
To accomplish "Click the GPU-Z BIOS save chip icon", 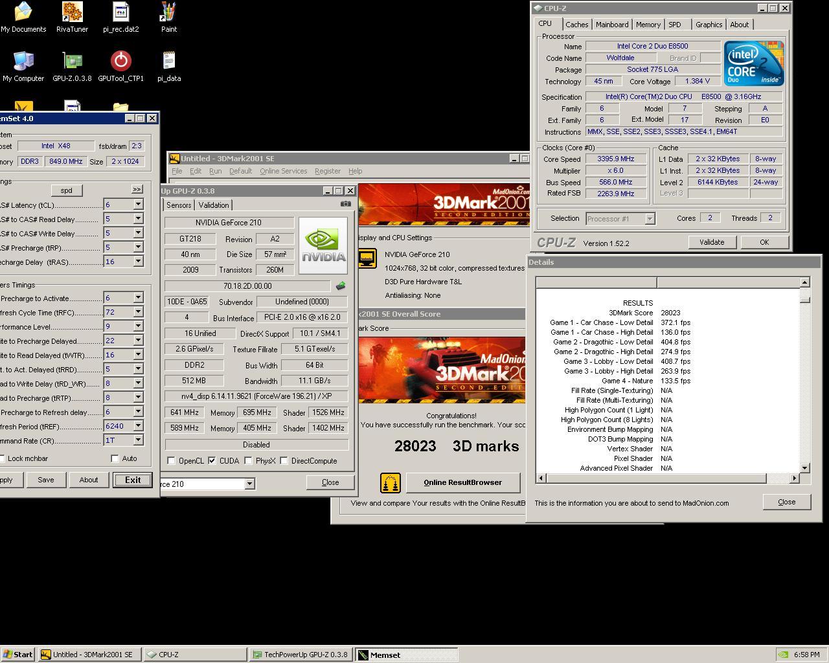I will pyautogui.click(x=340, y=286).
